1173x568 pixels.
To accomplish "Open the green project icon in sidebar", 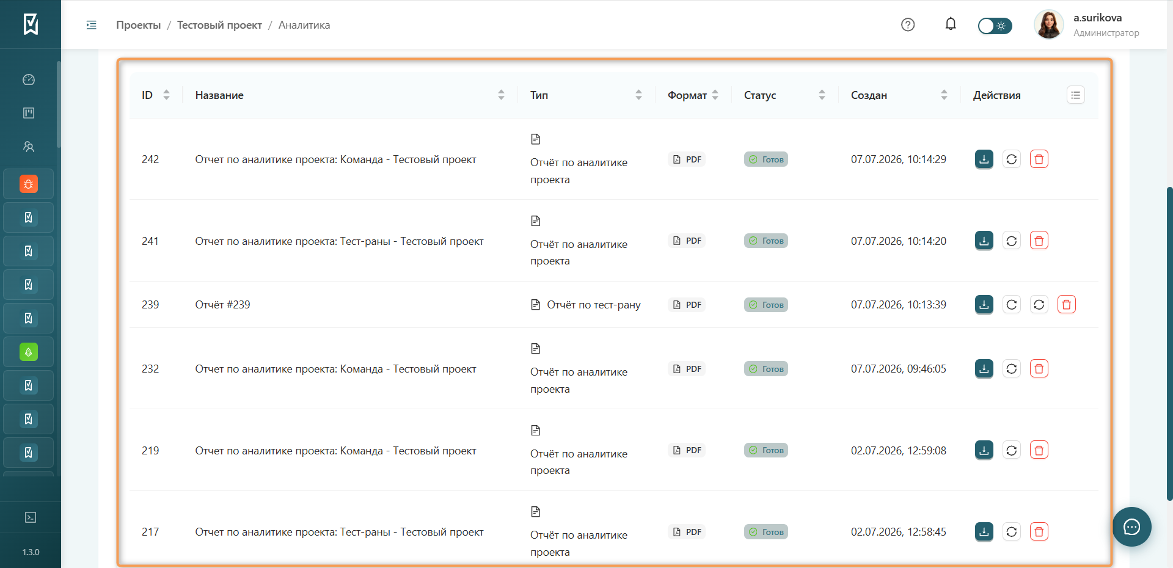I will click(x=29, y=352).
